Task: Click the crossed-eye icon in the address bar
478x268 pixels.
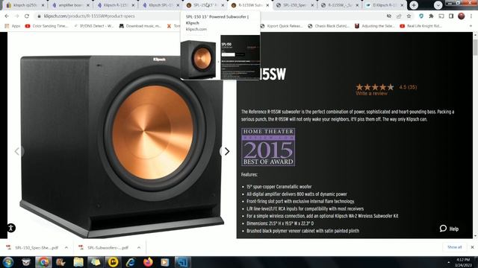Action: click(388, 16)
